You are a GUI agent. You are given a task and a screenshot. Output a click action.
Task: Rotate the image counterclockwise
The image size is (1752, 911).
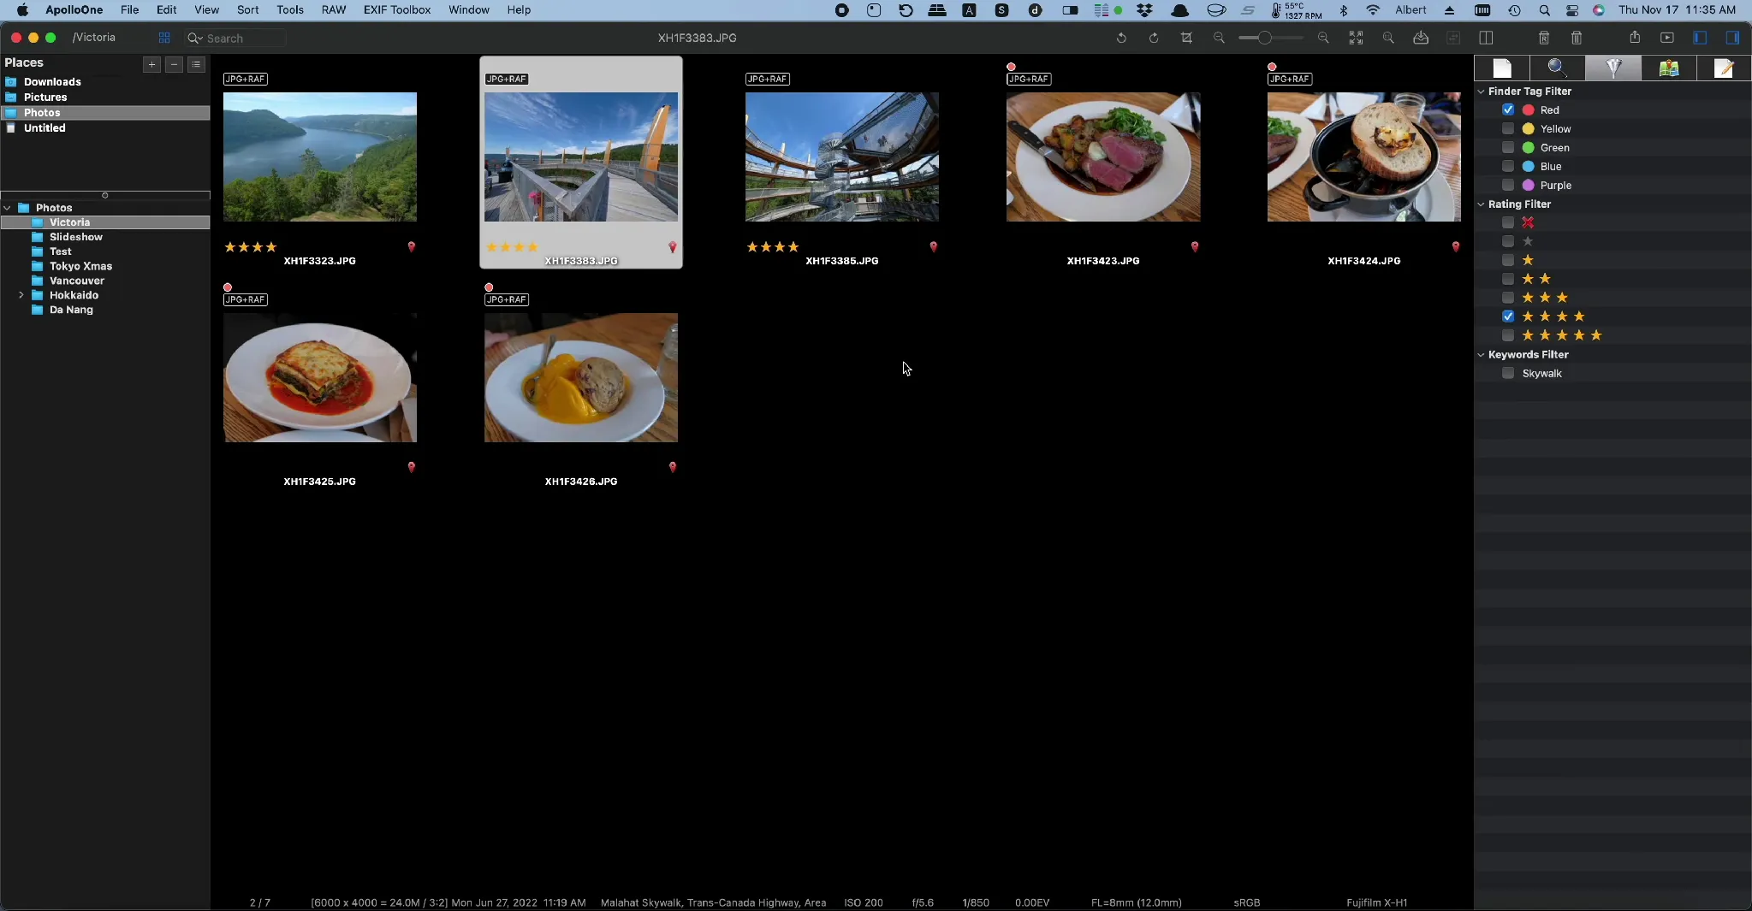pos(1121,38)
